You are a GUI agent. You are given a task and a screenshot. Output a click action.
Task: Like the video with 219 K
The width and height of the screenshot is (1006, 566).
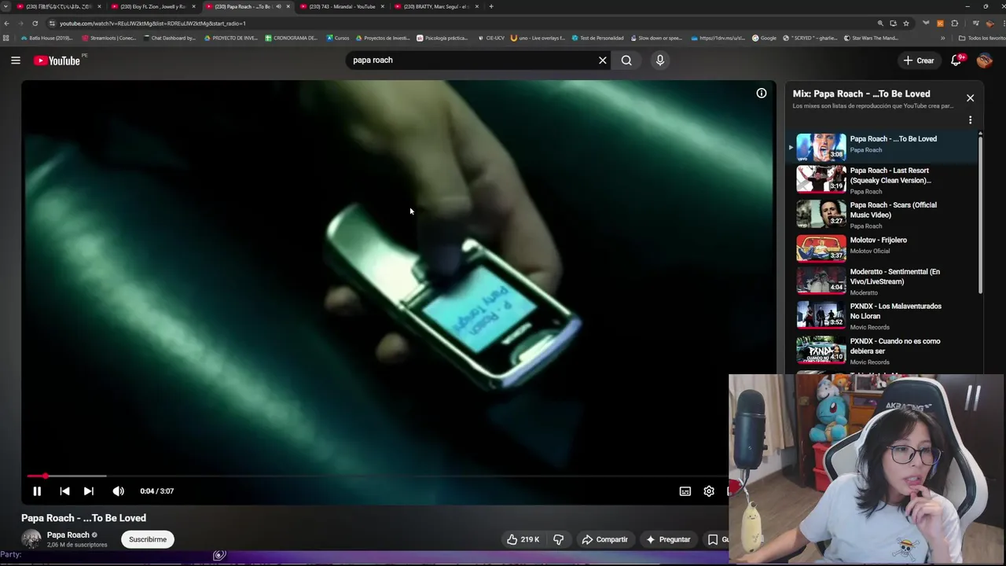[523, 539]
